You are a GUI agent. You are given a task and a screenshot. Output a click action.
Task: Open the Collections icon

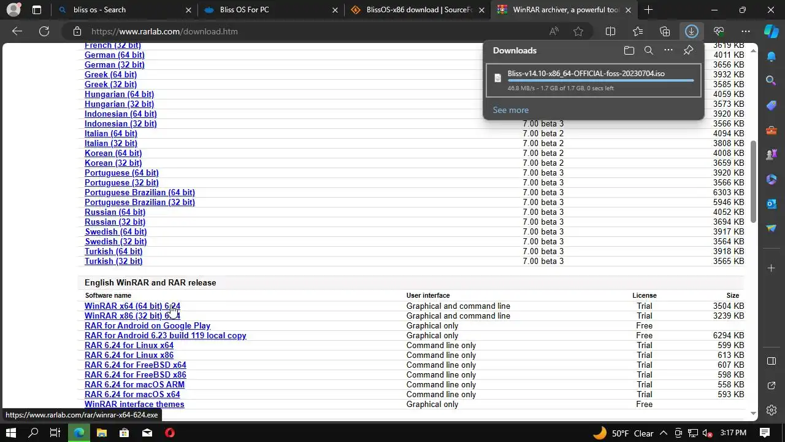coord(665,31)
